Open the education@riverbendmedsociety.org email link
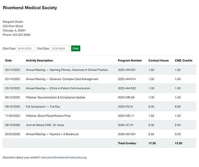The image size is (199, 167). [64, 157]
